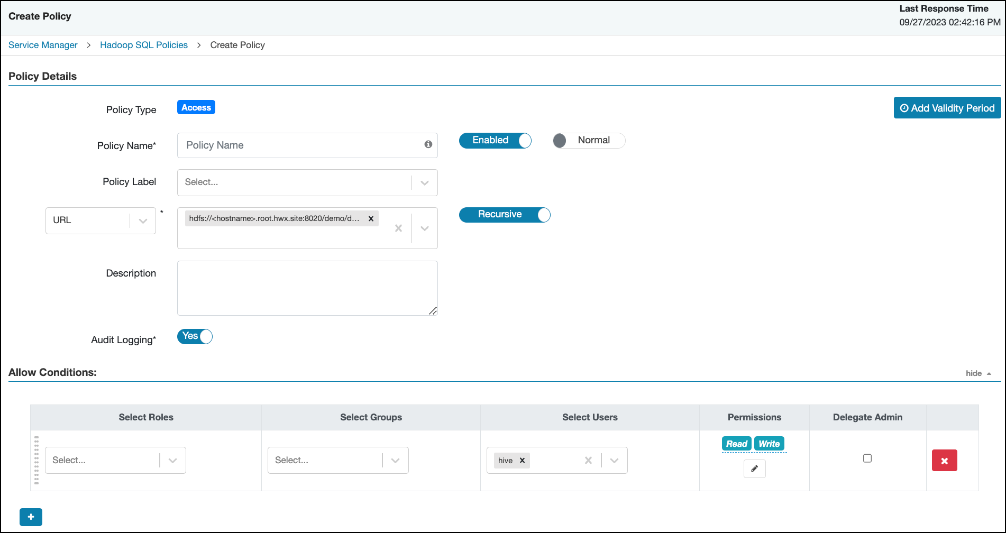Go back to Service Manager
This screenshot has height=533, width=1006.
42,45
